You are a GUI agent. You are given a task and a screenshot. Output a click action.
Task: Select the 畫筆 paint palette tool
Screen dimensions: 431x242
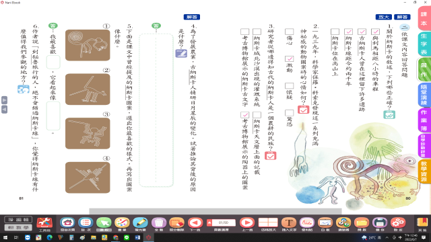point(122,223)
